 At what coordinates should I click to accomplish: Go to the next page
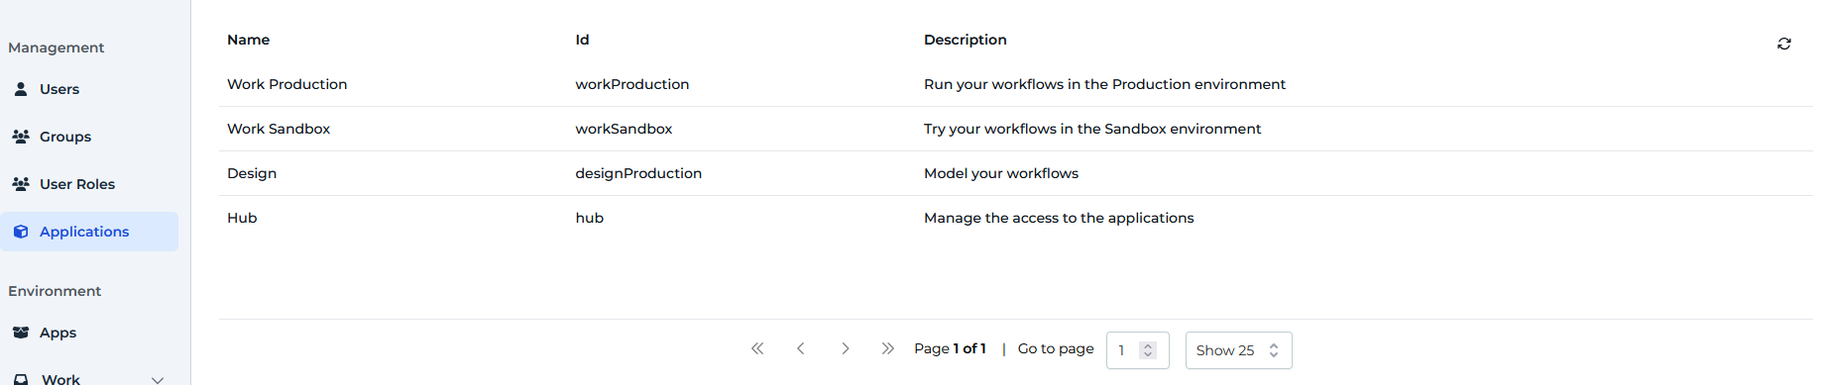point(845,348)
